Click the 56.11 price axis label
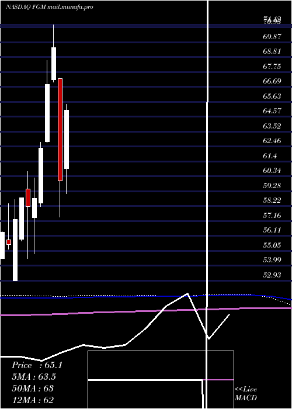Image resolution: width=292 pixels, height=409 pixels. coord(272,230)
